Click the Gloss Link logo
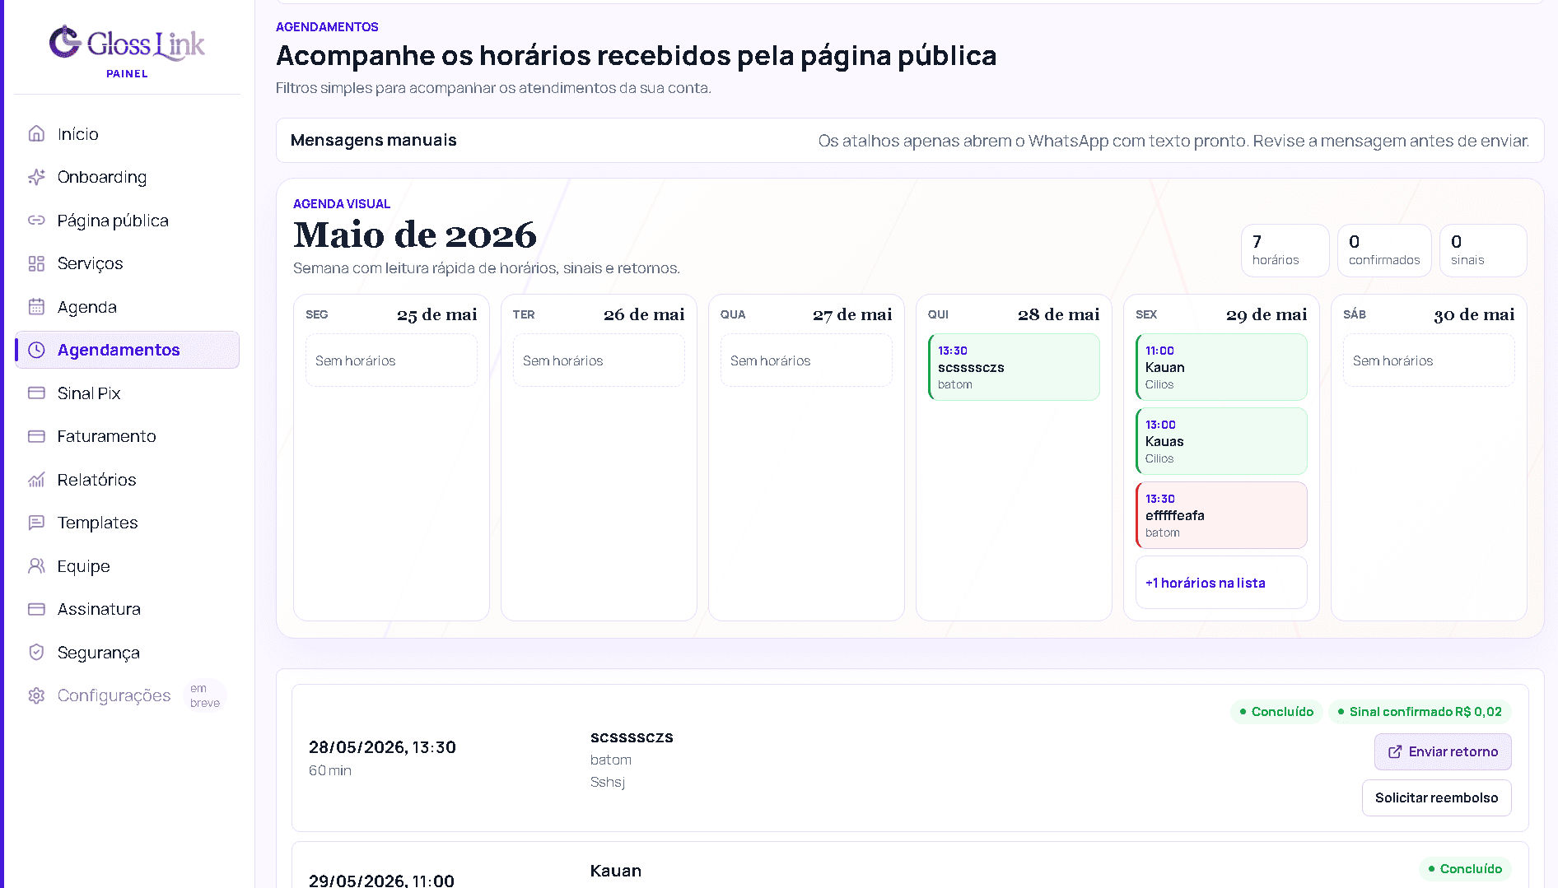Viewport: 1558px width, 888px height. (x=127, y=44)
